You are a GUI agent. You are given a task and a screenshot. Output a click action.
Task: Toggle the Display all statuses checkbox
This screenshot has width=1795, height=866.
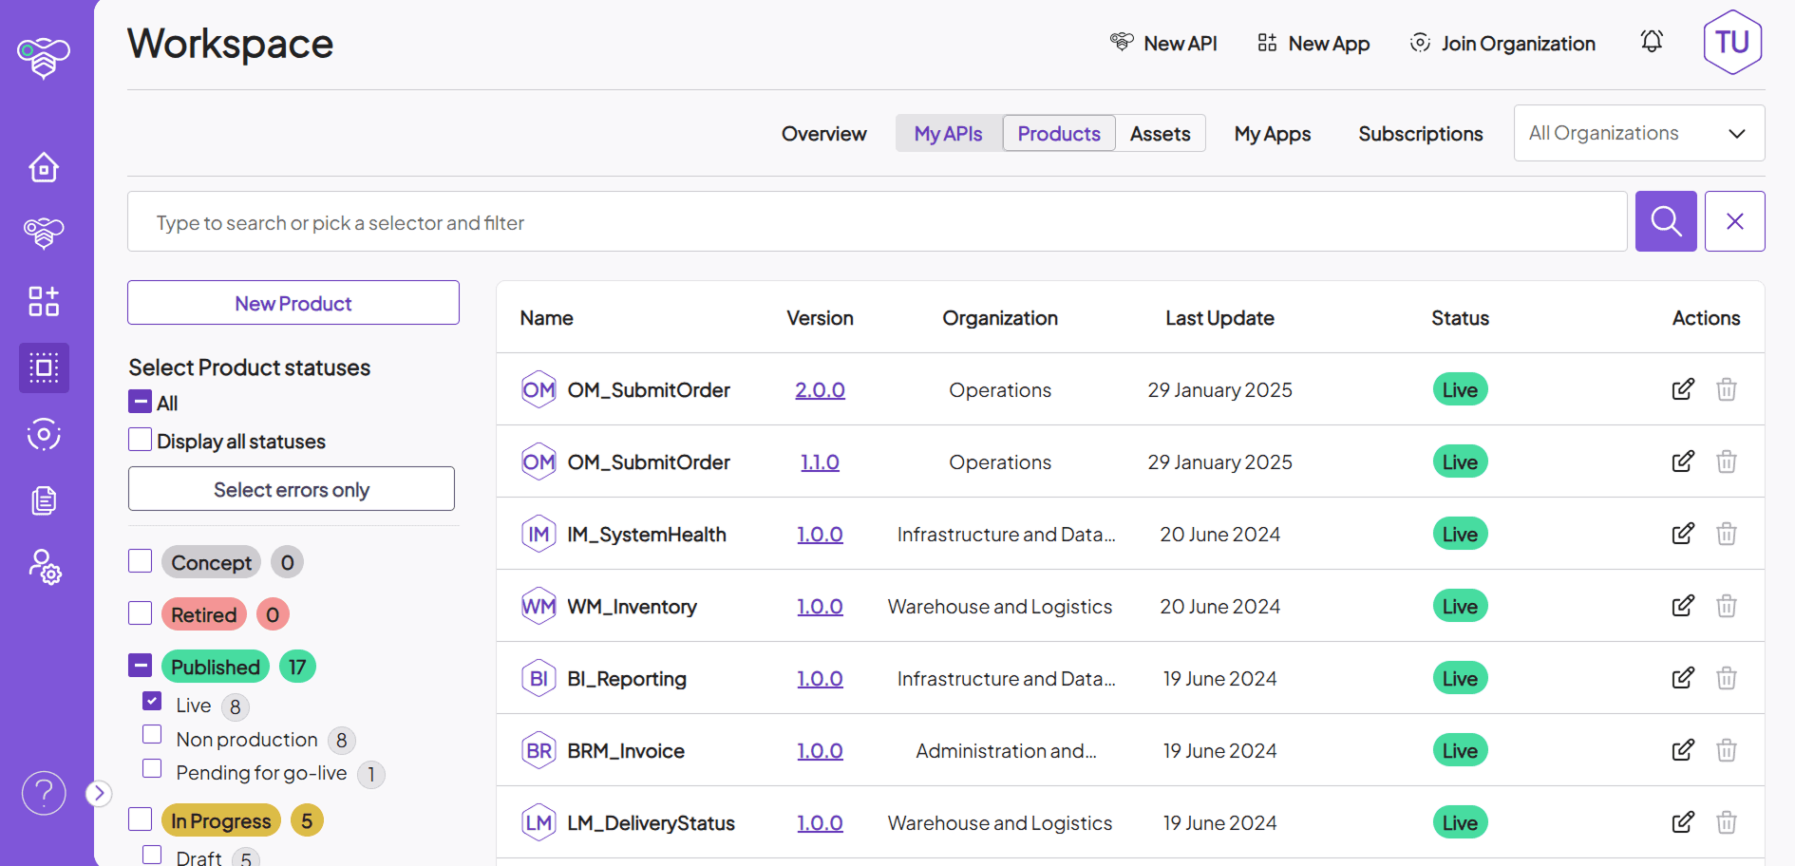(140, 439)
